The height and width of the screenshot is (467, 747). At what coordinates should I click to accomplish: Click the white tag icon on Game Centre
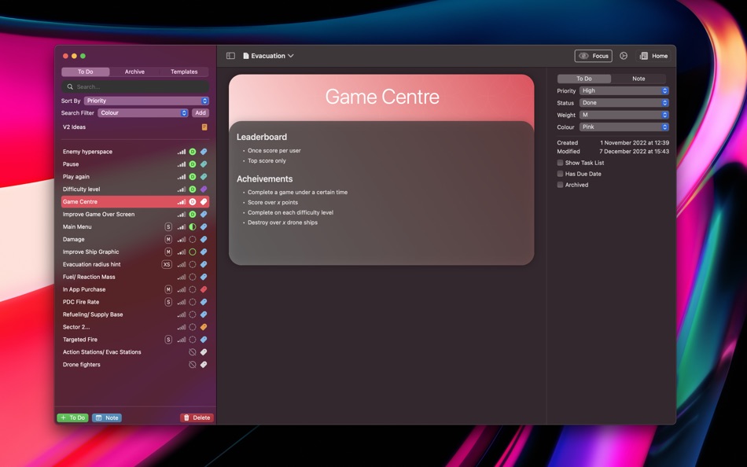click(204, 201)
